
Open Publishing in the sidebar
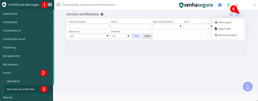point(26,48)
